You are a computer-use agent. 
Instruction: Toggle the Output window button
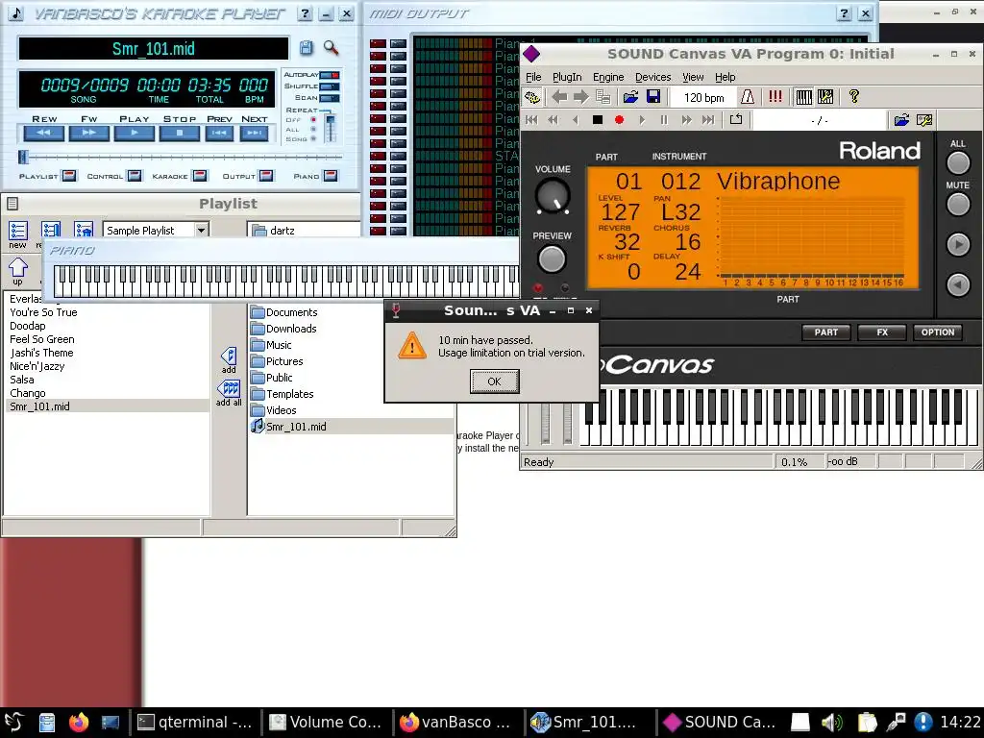click(x=266, y=176)
